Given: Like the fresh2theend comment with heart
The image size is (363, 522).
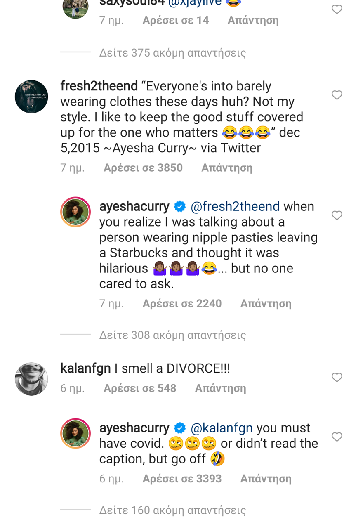Looking at the screenshot, I should (x=337, y=95).
